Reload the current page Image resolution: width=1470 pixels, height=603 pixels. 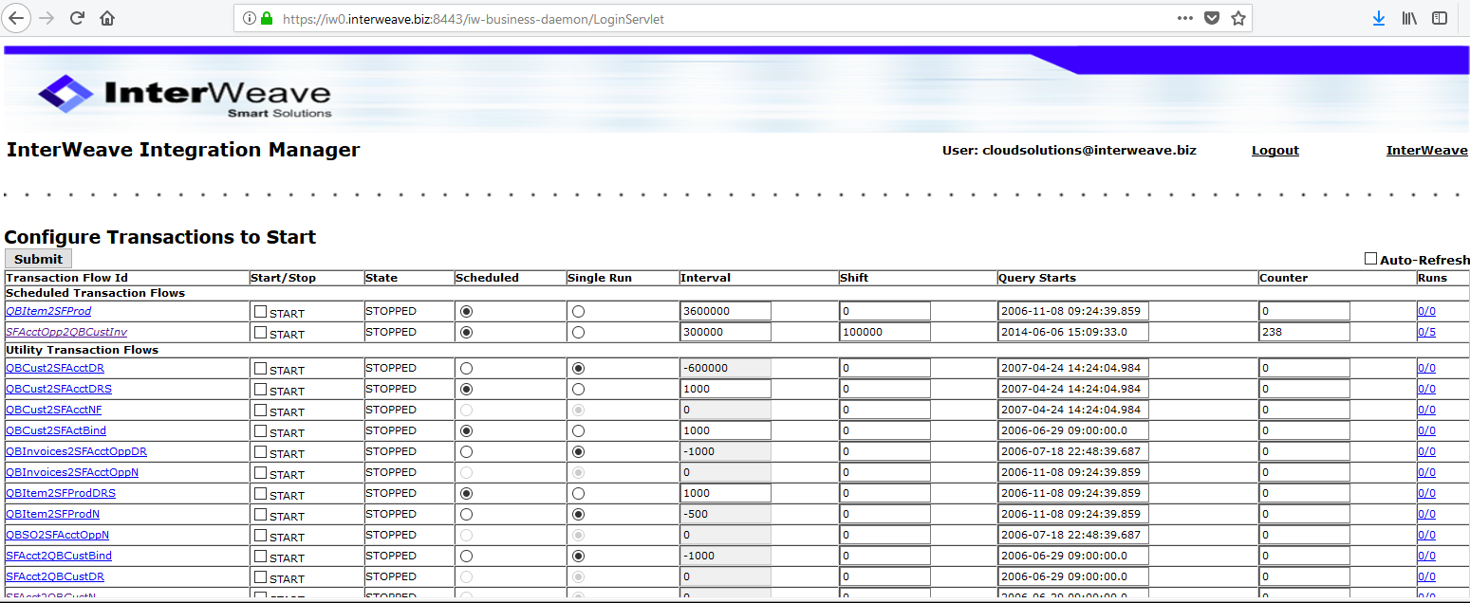click(76, 18)
